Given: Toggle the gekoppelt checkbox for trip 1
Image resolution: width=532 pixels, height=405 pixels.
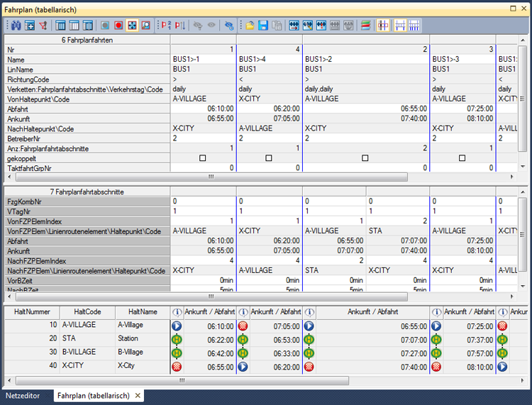Looking at the screenshot, I should 203,158.
